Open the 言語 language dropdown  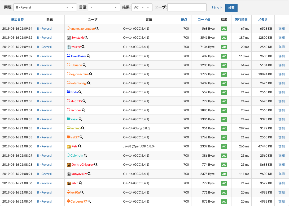[104, 7]
